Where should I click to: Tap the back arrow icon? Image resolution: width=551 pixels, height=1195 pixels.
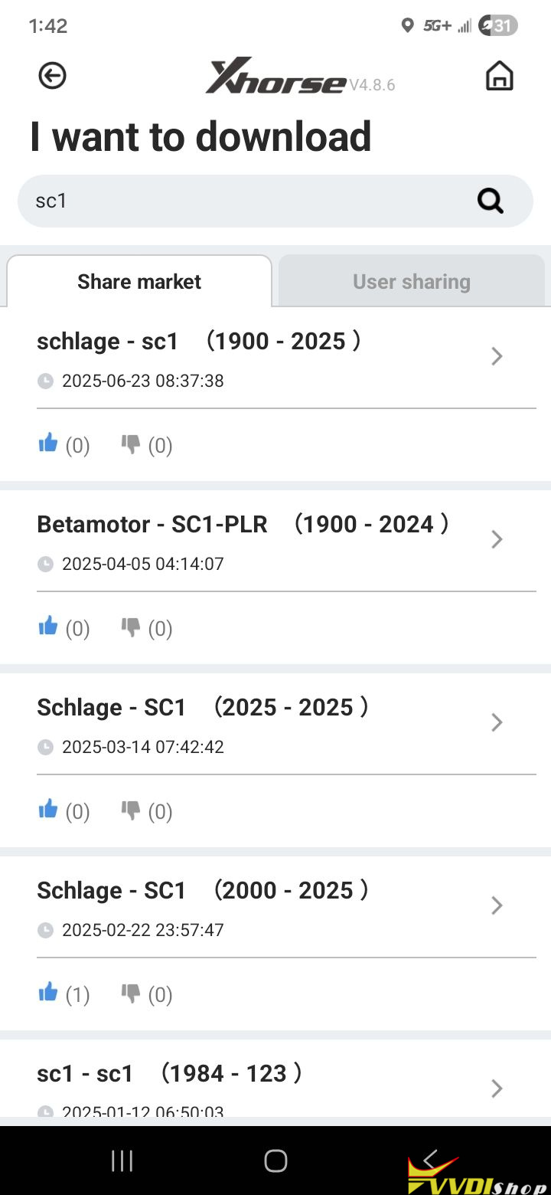tap(52, 76)
